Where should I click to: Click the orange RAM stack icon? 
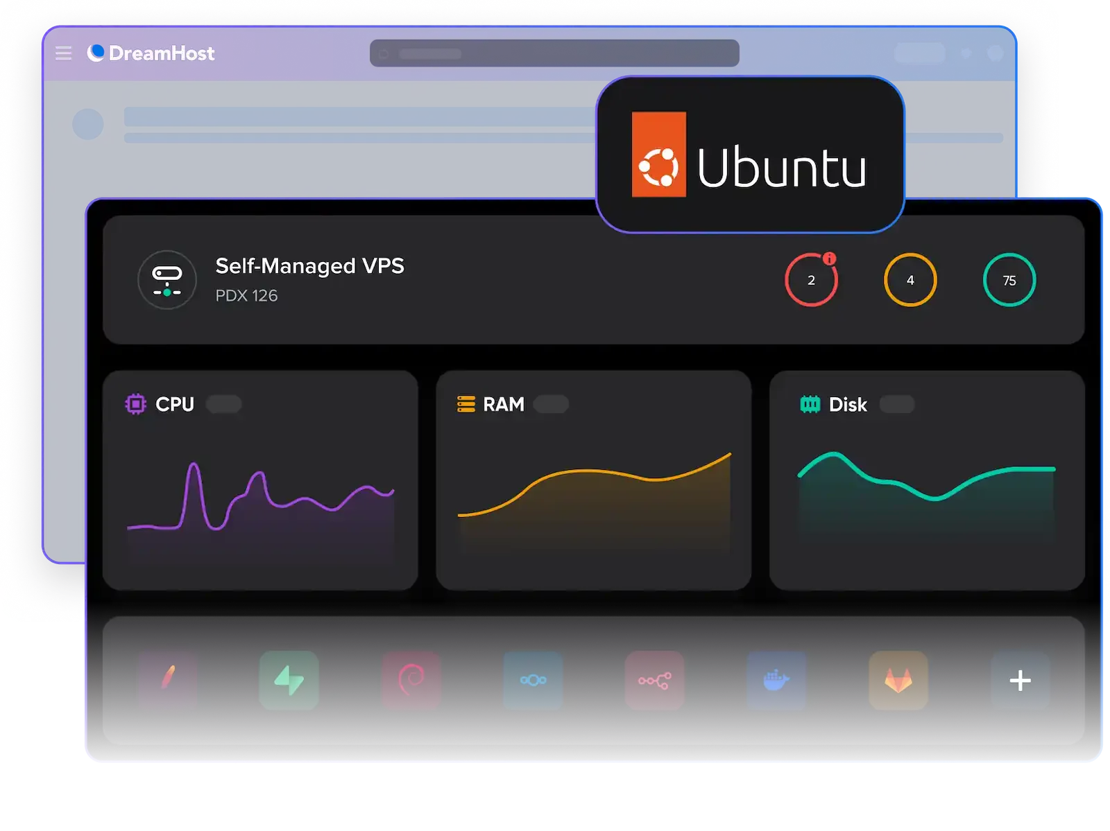pos(466,404)
